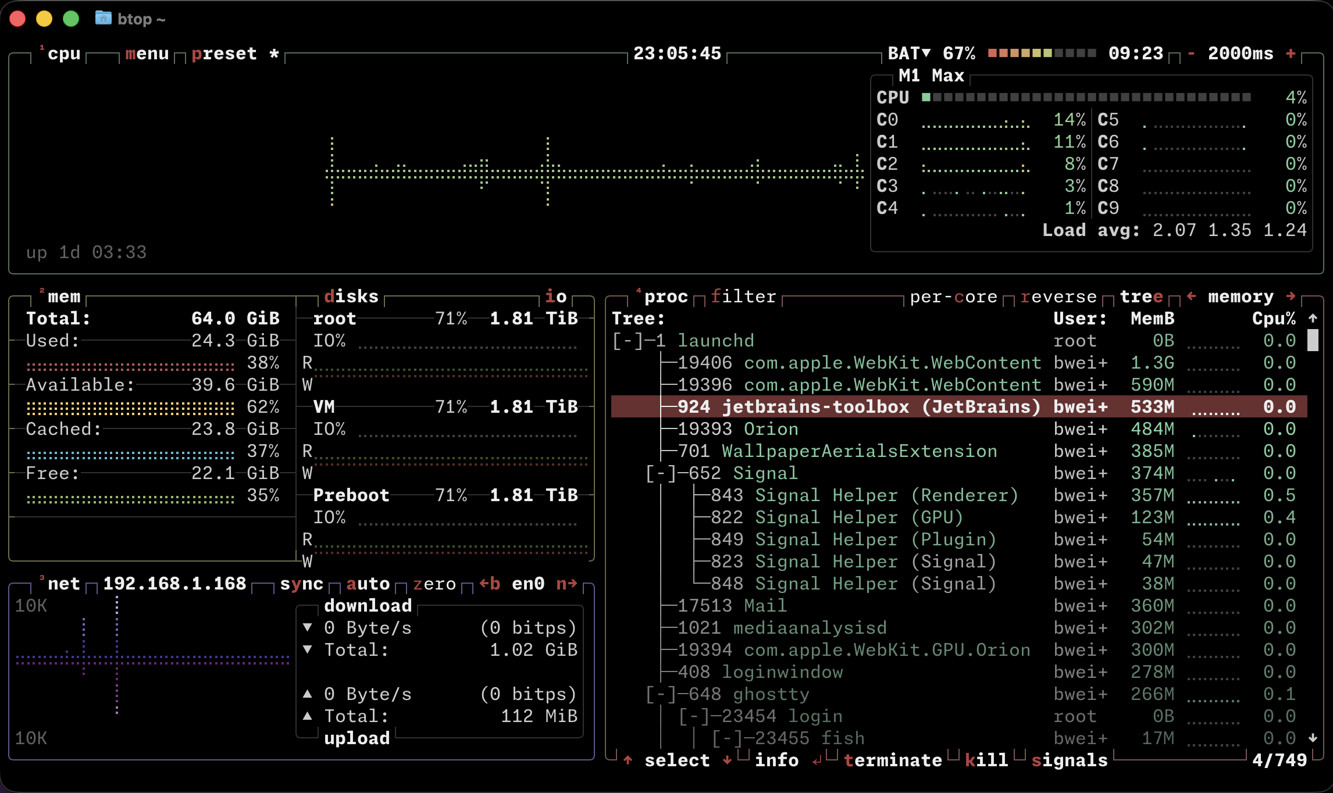Click the scroll up arrow in process list
This screenshot has height=793, width=1333.
[x=1313, y=319]
